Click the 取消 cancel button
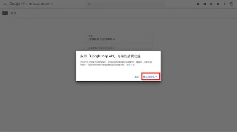Viewport: 237px width, 132px height. [x=137, y=77]
